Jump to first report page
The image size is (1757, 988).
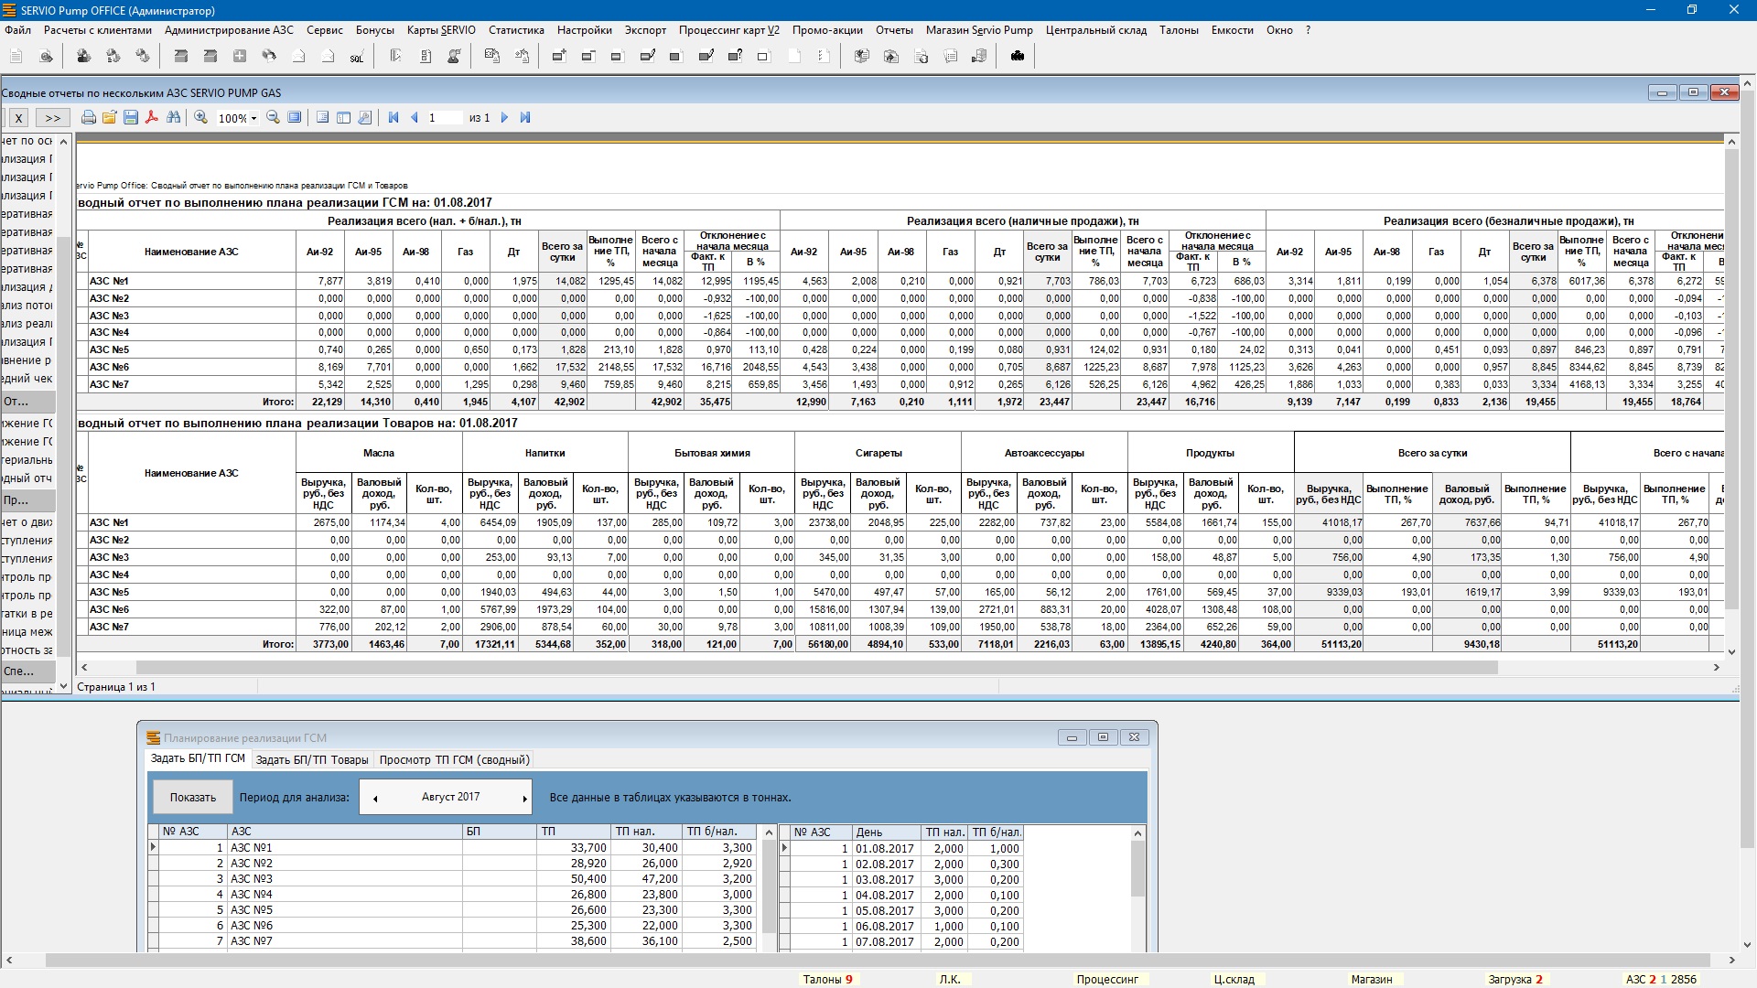point(393,118)
